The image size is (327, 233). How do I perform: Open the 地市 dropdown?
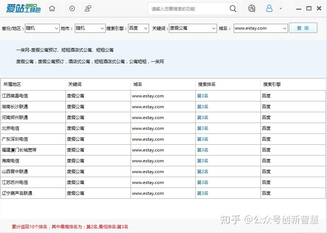tap(90, 28)
